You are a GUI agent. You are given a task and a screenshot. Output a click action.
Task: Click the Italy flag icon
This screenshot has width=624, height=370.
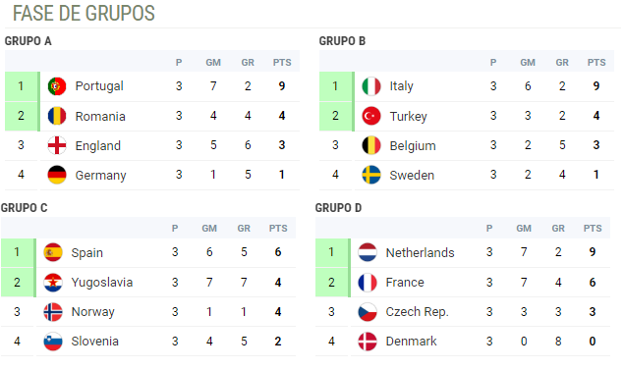[x=371, y=86]
